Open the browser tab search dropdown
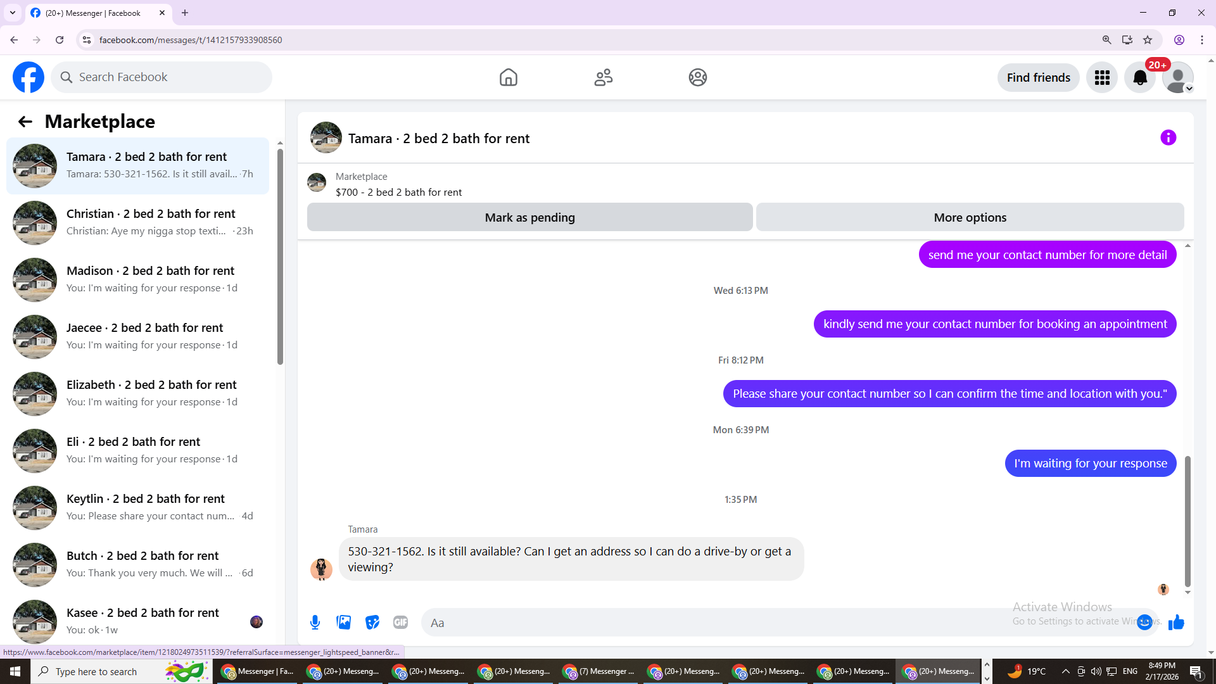This screenshot has width=1216, height=684. [13, 13]
